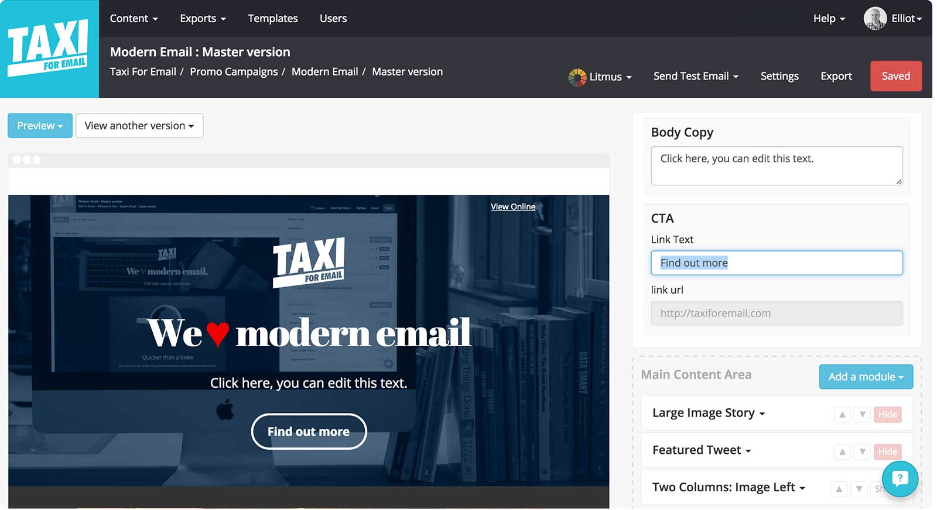Open Modern Email breadcrumb link
The height and width of the screenshot is (510, 937).
tap(324, 72)
